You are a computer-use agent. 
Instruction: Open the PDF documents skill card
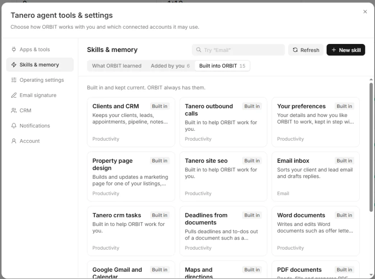316,270
